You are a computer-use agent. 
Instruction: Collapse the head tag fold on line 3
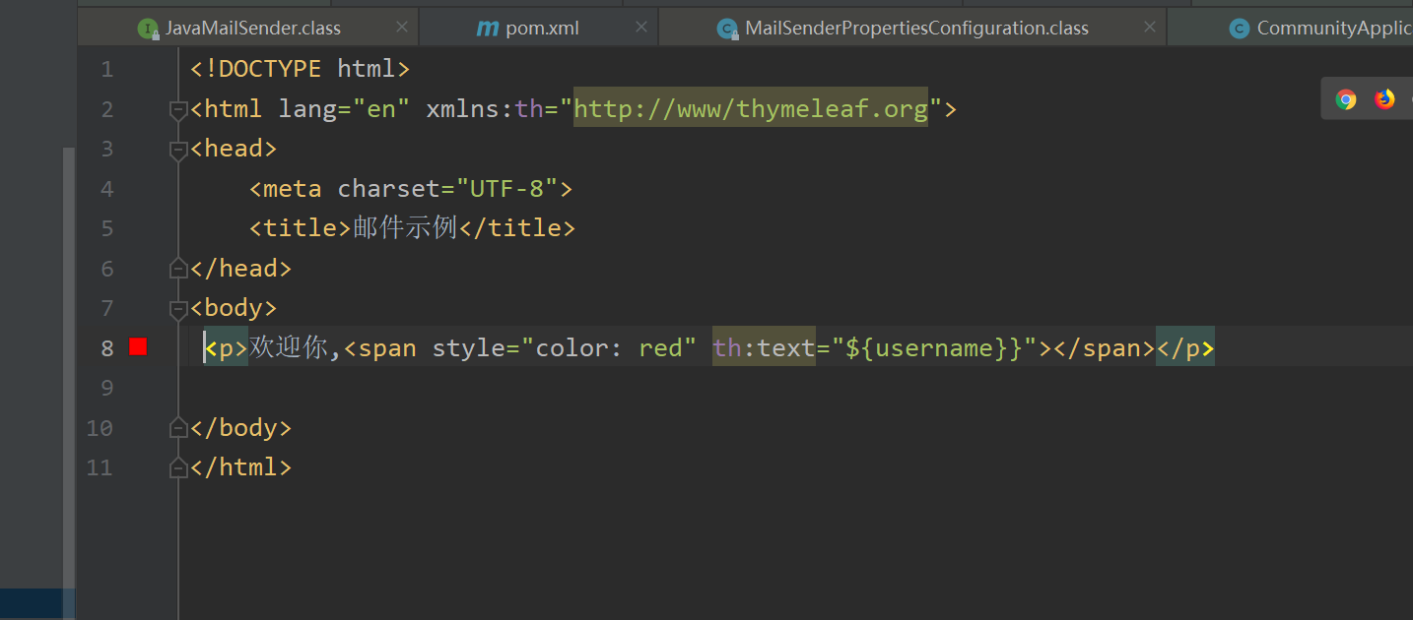178,150
